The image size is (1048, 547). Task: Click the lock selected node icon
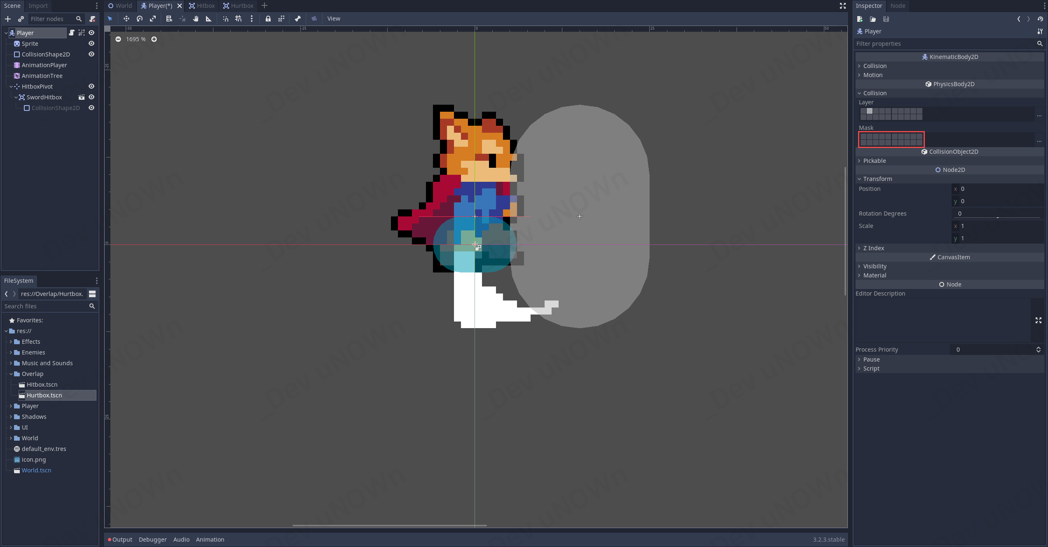[268, 19]
